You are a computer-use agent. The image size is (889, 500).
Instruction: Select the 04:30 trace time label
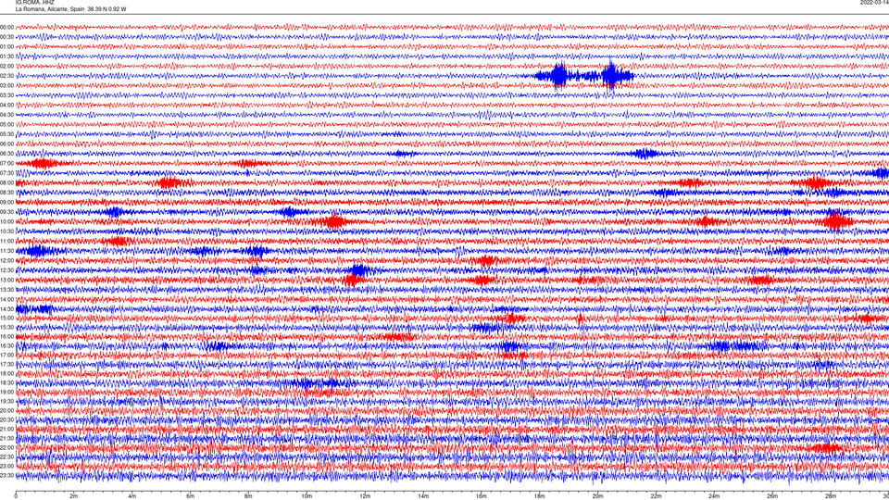point(6,115)
